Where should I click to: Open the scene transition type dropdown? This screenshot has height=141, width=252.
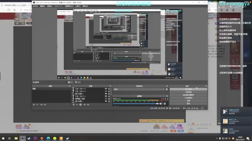point(139,89)
